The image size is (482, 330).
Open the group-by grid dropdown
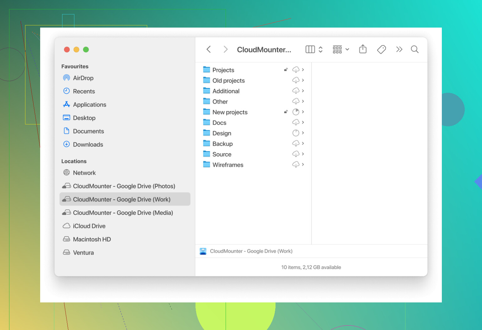(x=341, y=49)
